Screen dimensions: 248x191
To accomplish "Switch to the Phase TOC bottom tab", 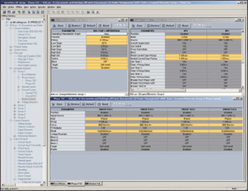I will click(75, 184).
